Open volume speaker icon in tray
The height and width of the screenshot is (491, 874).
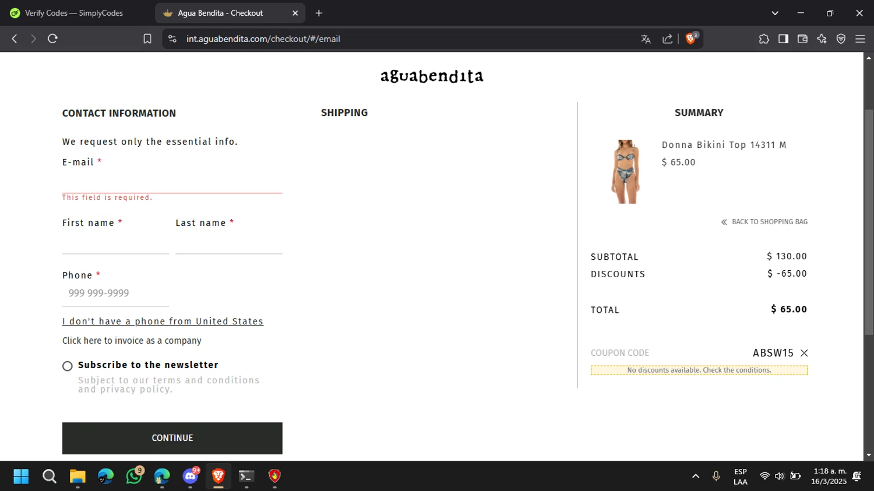tap(780, 476)
